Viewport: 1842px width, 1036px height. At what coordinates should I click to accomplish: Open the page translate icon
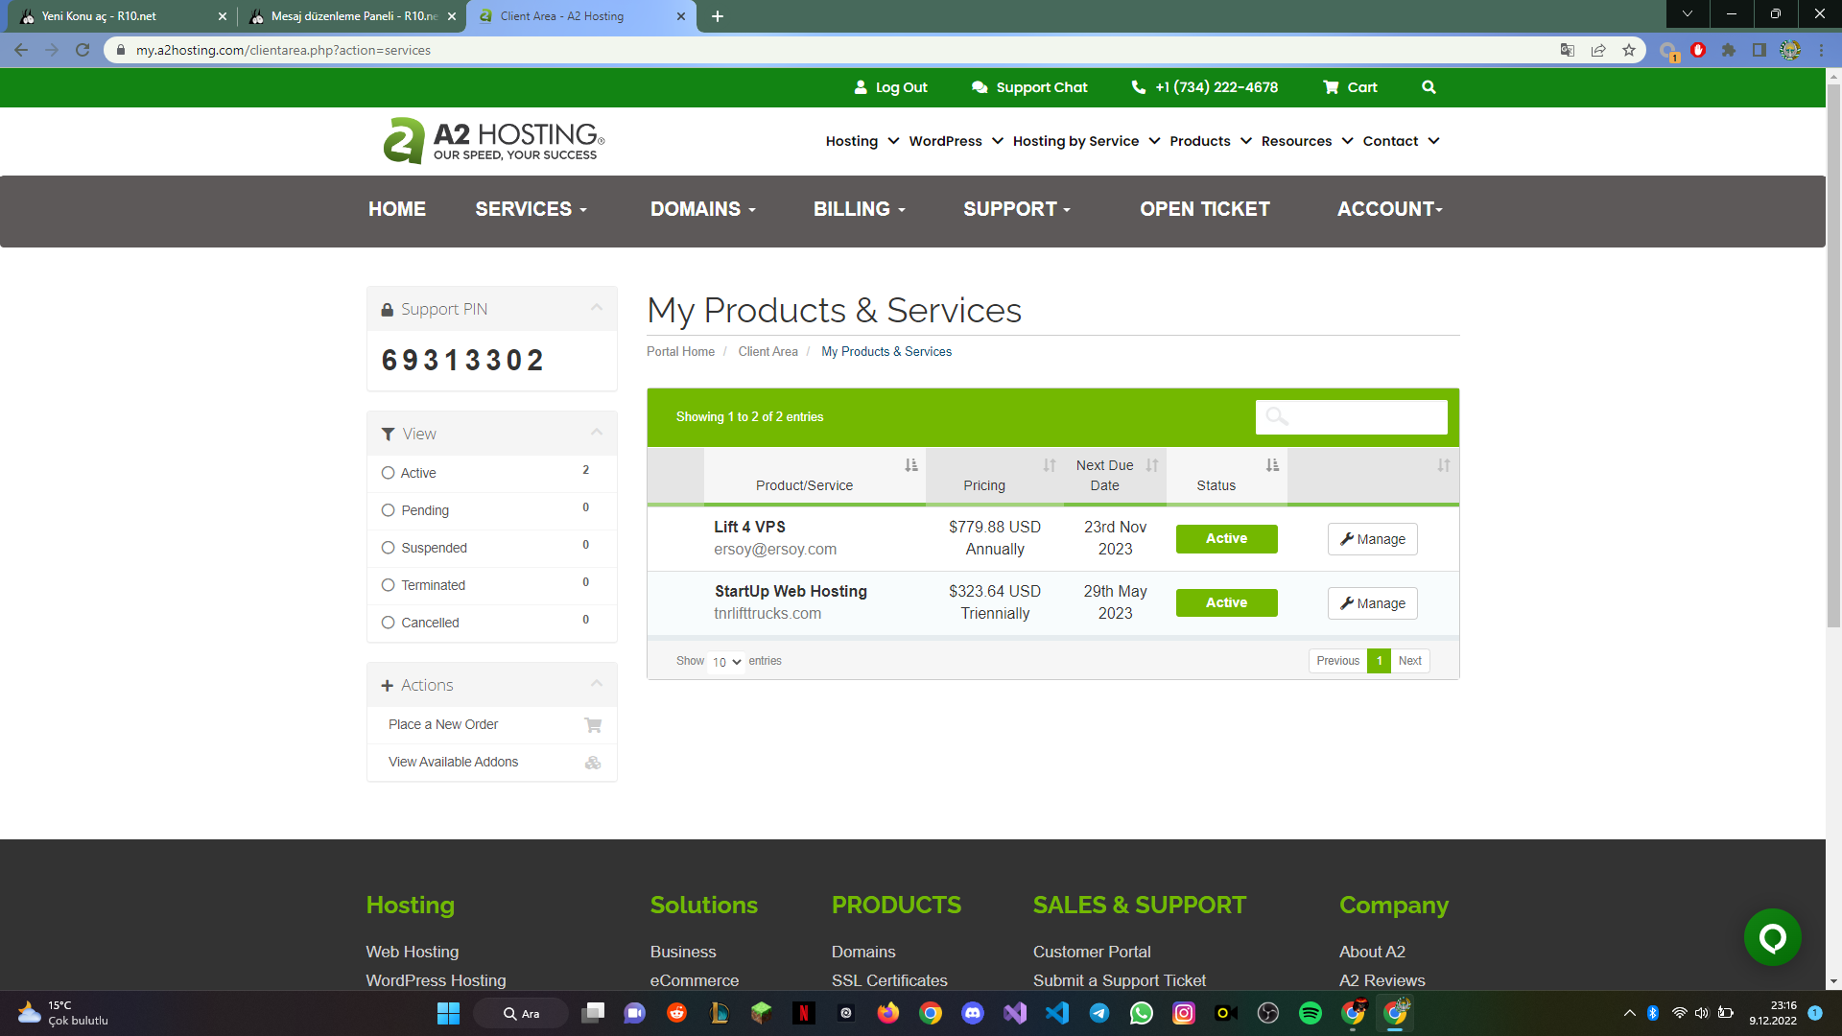[1568, 50]
